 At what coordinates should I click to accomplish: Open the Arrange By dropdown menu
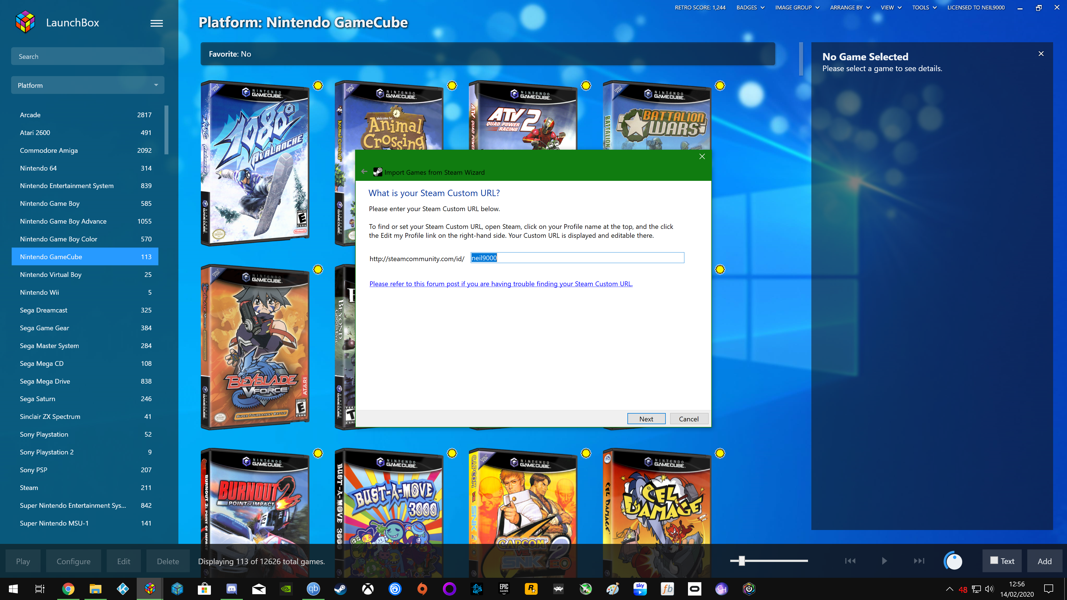point(850,7)
